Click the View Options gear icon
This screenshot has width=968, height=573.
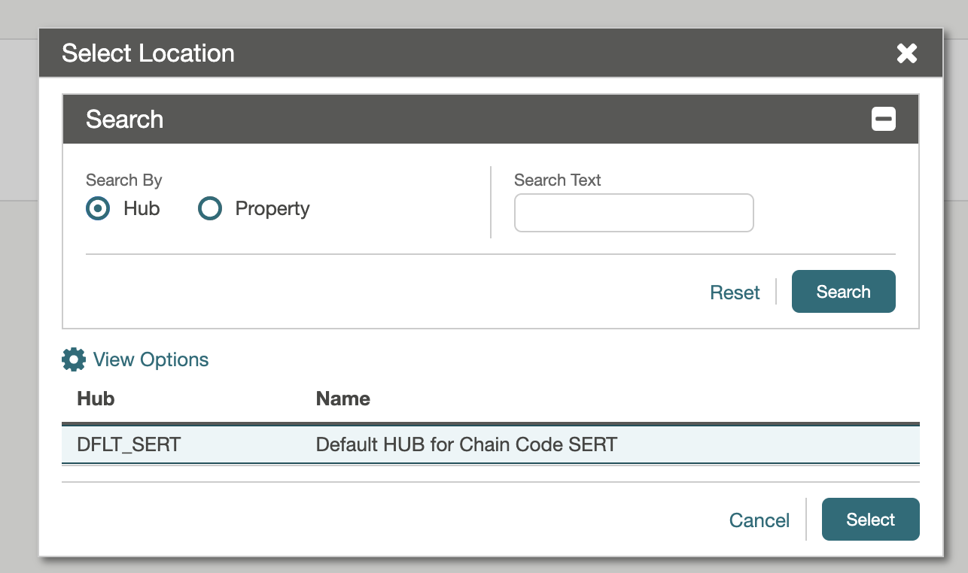point(74,359)
